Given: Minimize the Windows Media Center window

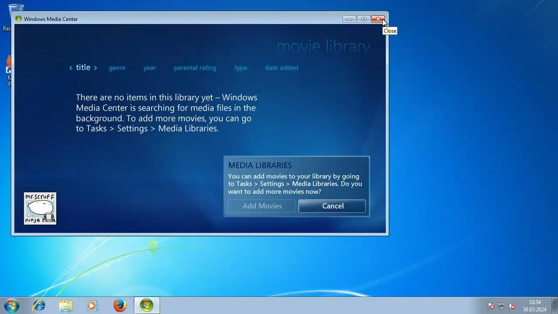Looking at the screenshot, I should [349, 19].
